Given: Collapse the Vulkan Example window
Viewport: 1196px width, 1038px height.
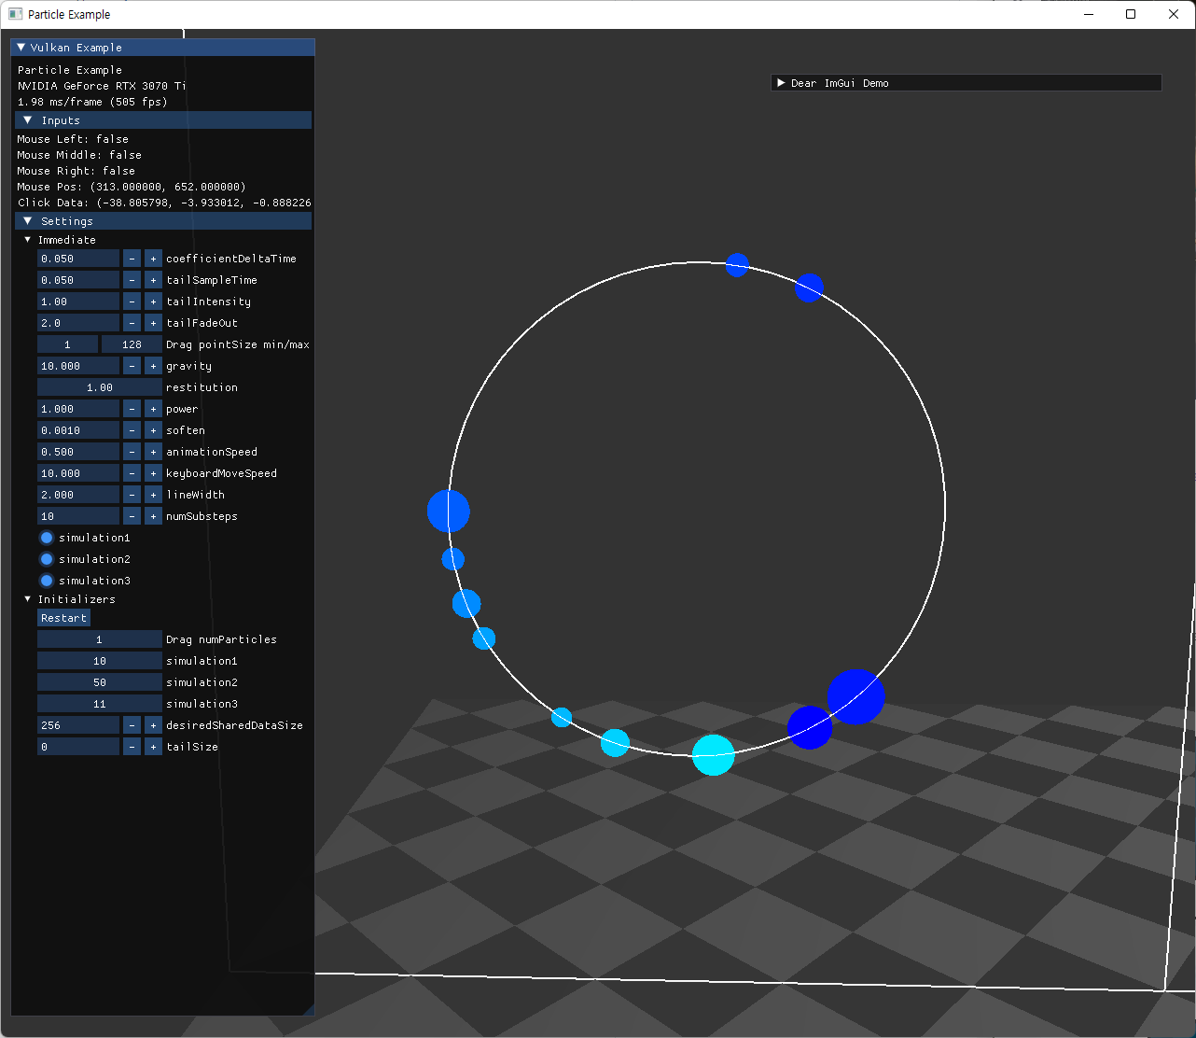Looking at the screenshot, I should [x=21, y=48].
